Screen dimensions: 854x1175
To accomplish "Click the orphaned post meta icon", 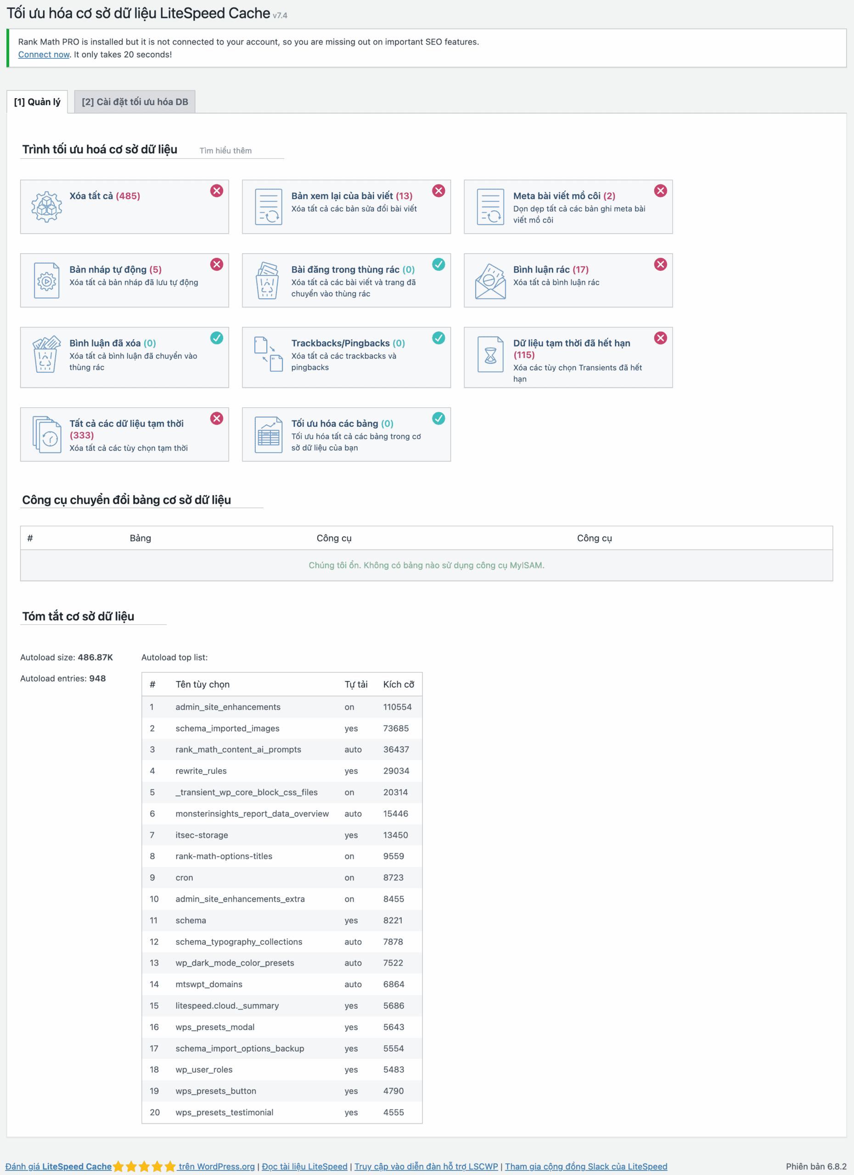I will coord(490,207).
